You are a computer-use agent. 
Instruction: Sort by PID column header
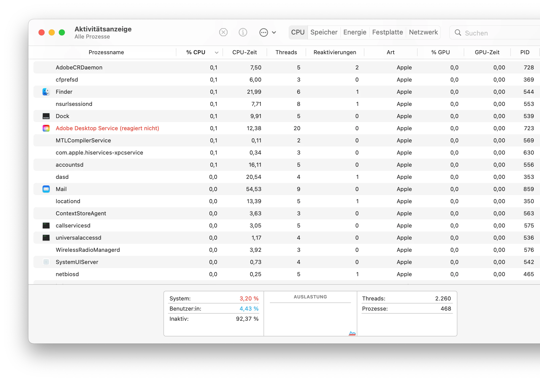525,52
